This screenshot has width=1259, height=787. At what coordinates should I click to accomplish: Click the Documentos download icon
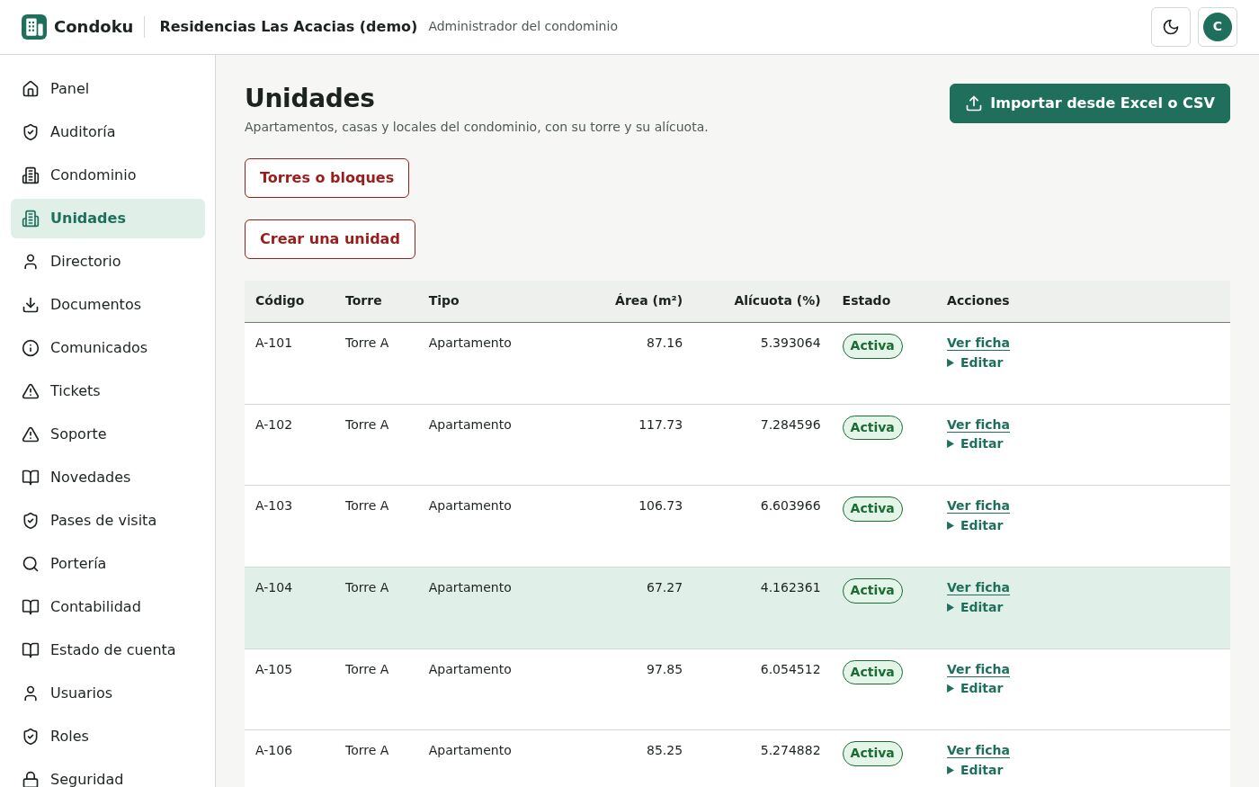pos(31,305)
